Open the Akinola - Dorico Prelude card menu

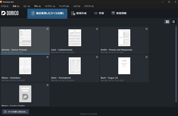(x=47, y=29)
